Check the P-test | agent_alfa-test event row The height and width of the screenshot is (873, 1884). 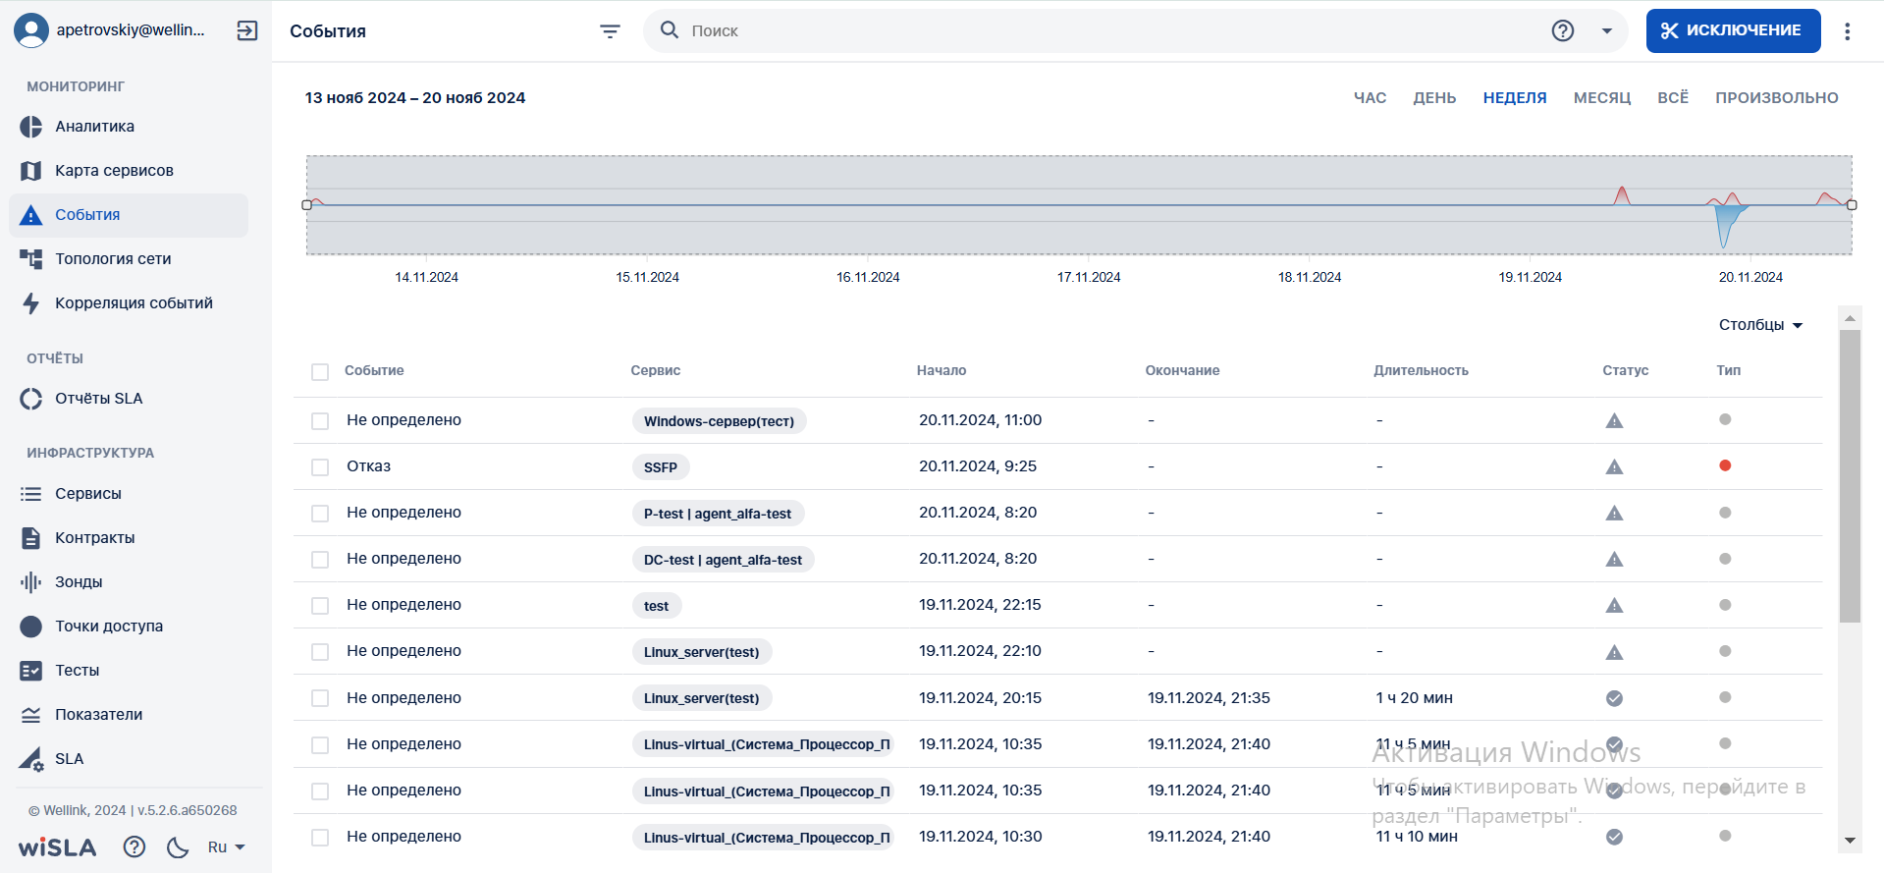(x=320, y=514)
